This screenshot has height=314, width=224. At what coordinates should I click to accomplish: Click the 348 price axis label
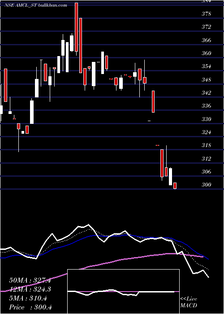coord(207,80)
